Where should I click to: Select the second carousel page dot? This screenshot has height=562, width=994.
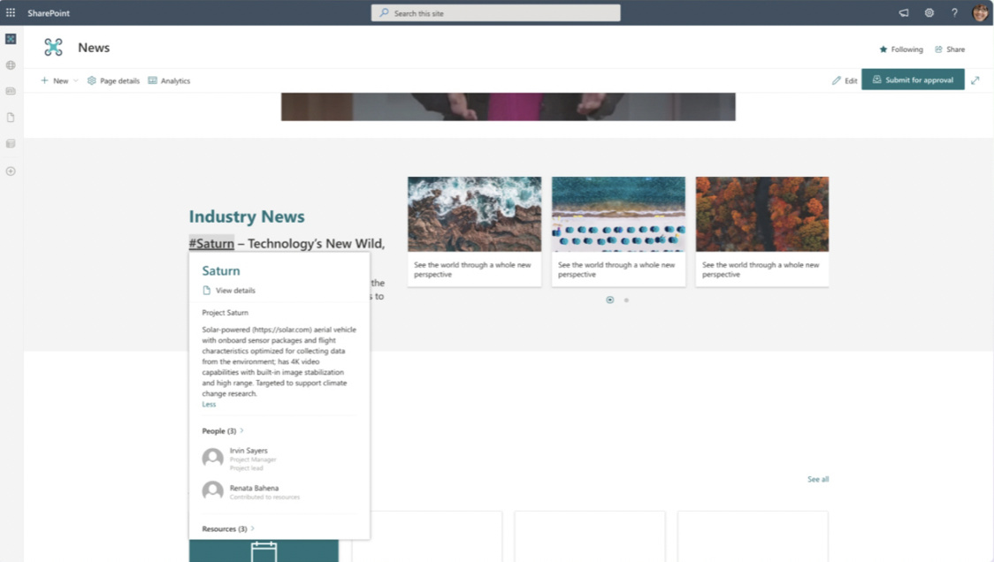(626, 300)
